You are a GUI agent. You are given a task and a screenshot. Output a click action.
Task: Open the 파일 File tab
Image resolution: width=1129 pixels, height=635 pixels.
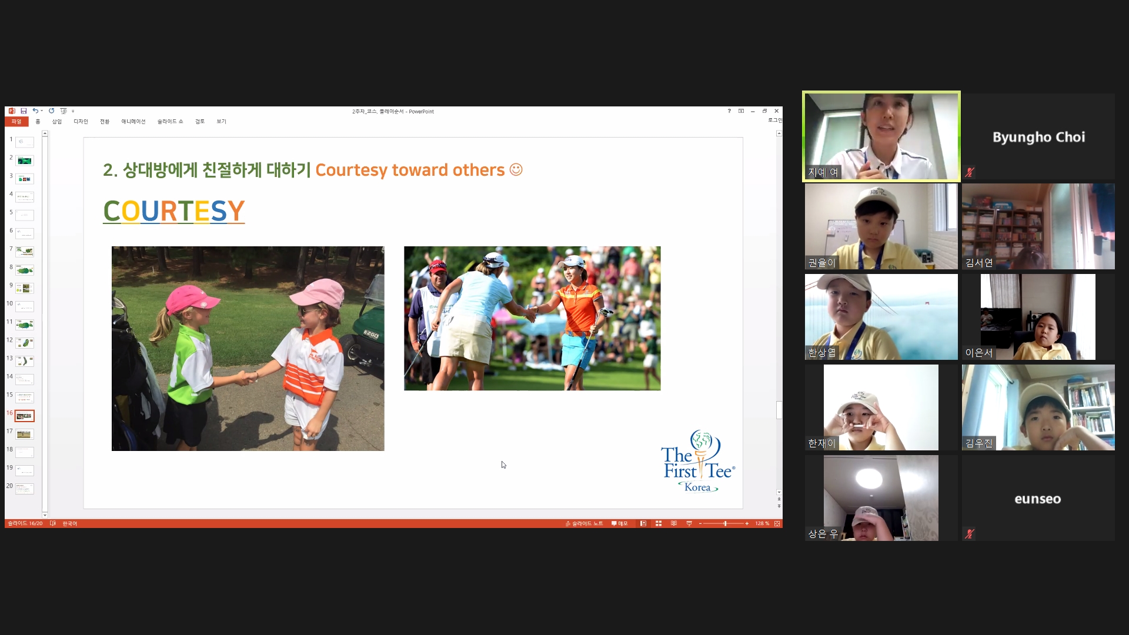pos(16,122)
